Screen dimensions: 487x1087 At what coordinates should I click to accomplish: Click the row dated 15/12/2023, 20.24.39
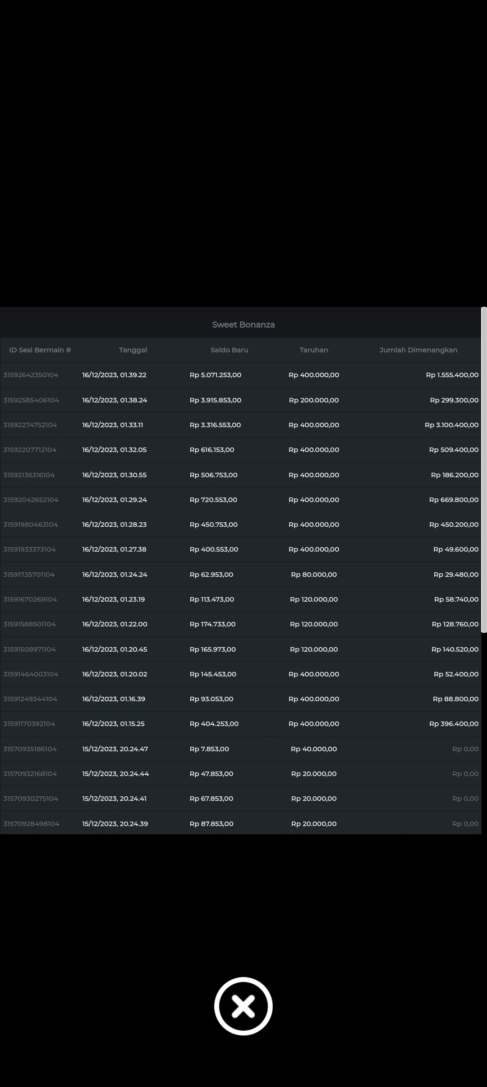click(115, 824)
